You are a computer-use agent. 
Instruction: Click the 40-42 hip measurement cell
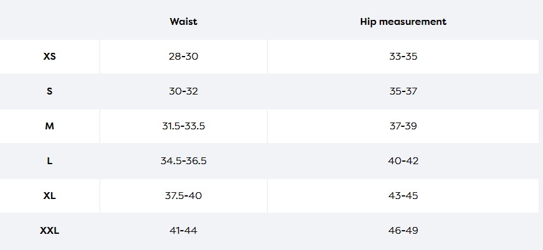[x=403, y=160]
